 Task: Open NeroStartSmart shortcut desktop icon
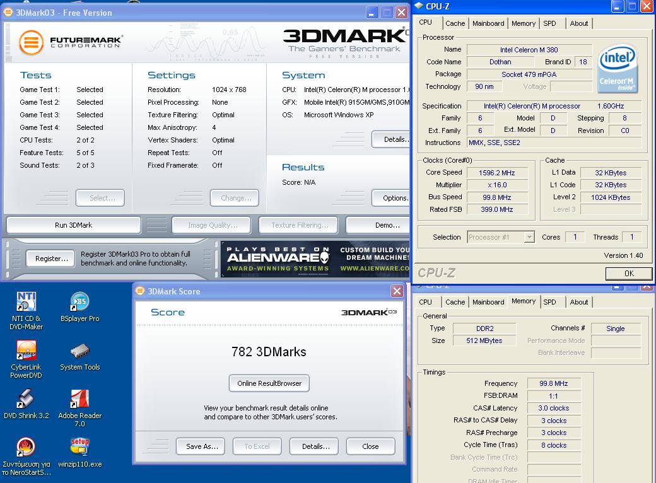(26, 457)
